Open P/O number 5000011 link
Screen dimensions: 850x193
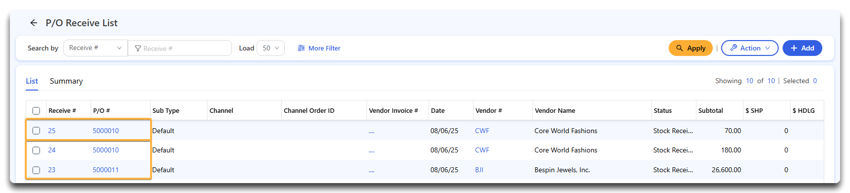click(106, 170)
